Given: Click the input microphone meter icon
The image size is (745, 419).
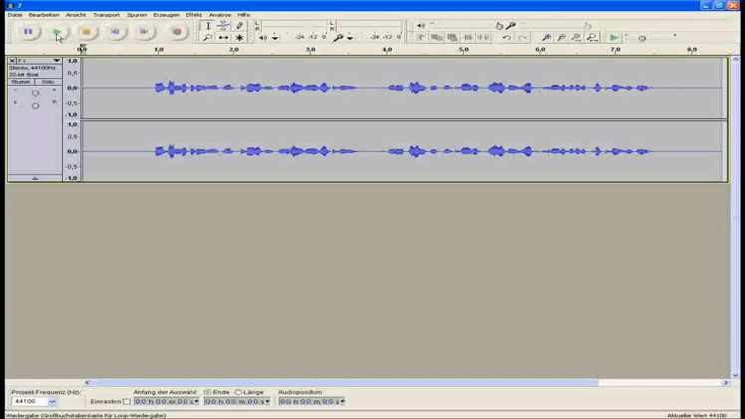Looking at the screenshot, I should 338,38.
